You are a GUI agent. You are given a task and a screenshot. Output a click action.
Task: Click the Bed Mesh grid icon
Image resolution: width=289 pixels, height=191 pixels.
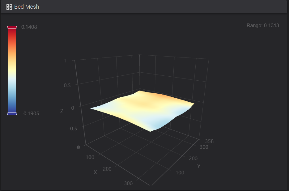[x=9, y=7]
